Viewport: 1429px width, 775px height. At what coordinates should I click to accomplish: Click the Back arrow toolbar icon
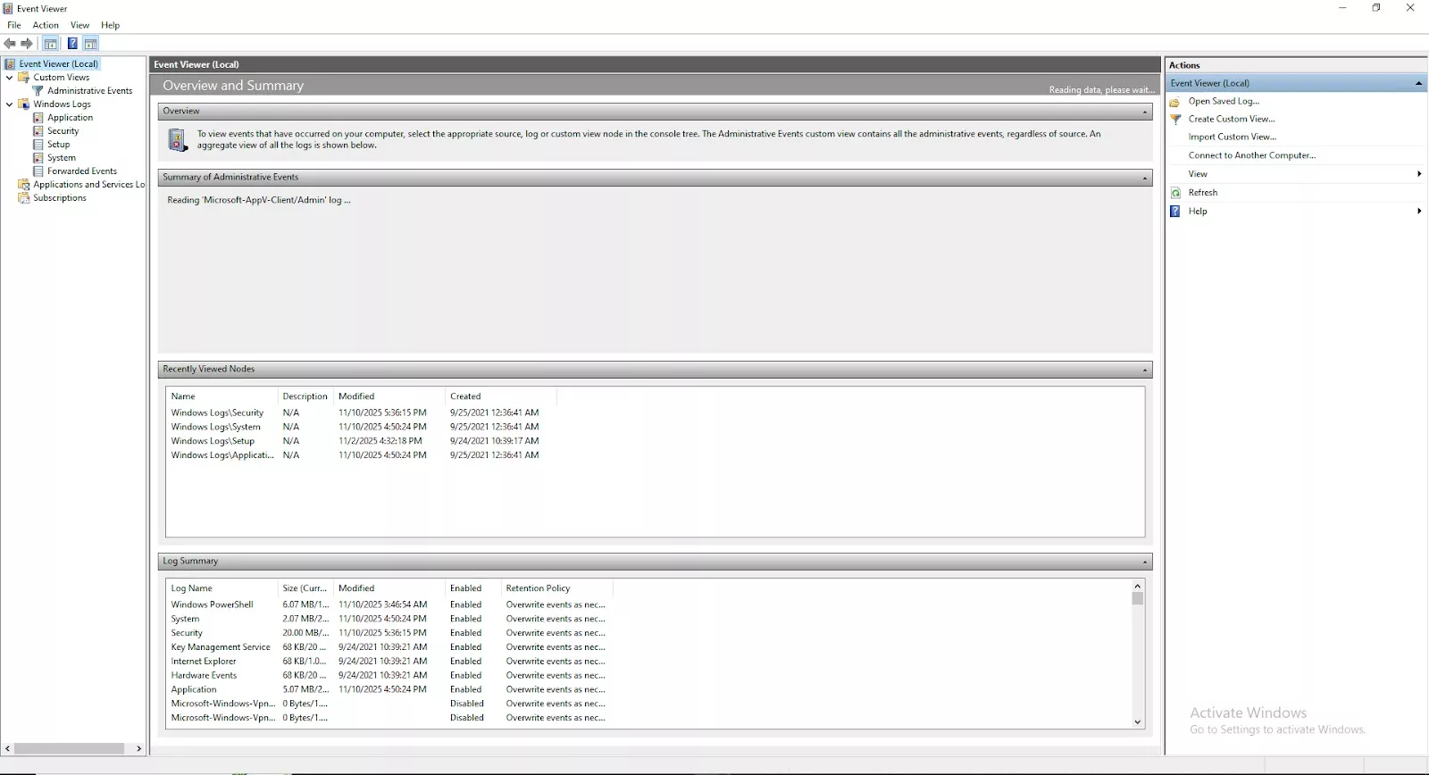pyautogui.click(x=10, y=44)
